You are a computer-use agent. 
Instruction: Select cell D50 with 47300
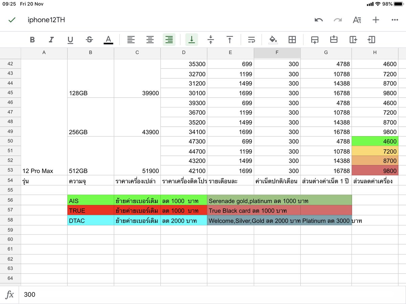click(184, 142)
